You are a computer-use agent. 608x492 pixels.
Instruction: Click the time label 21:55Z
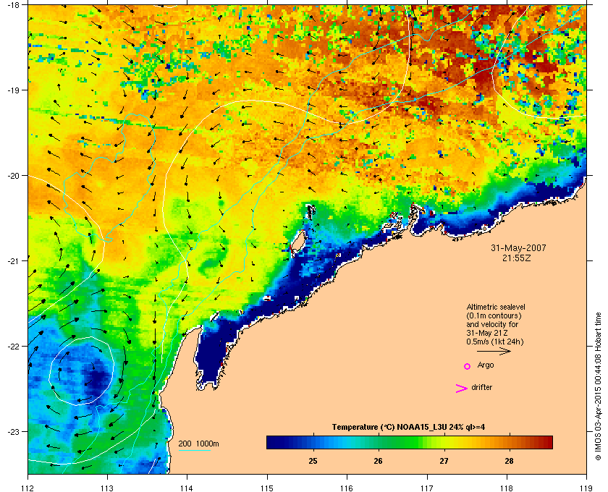517,258
